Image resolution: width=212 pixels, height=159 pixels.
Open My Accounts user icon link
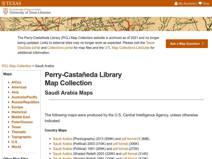pos(185,3)
